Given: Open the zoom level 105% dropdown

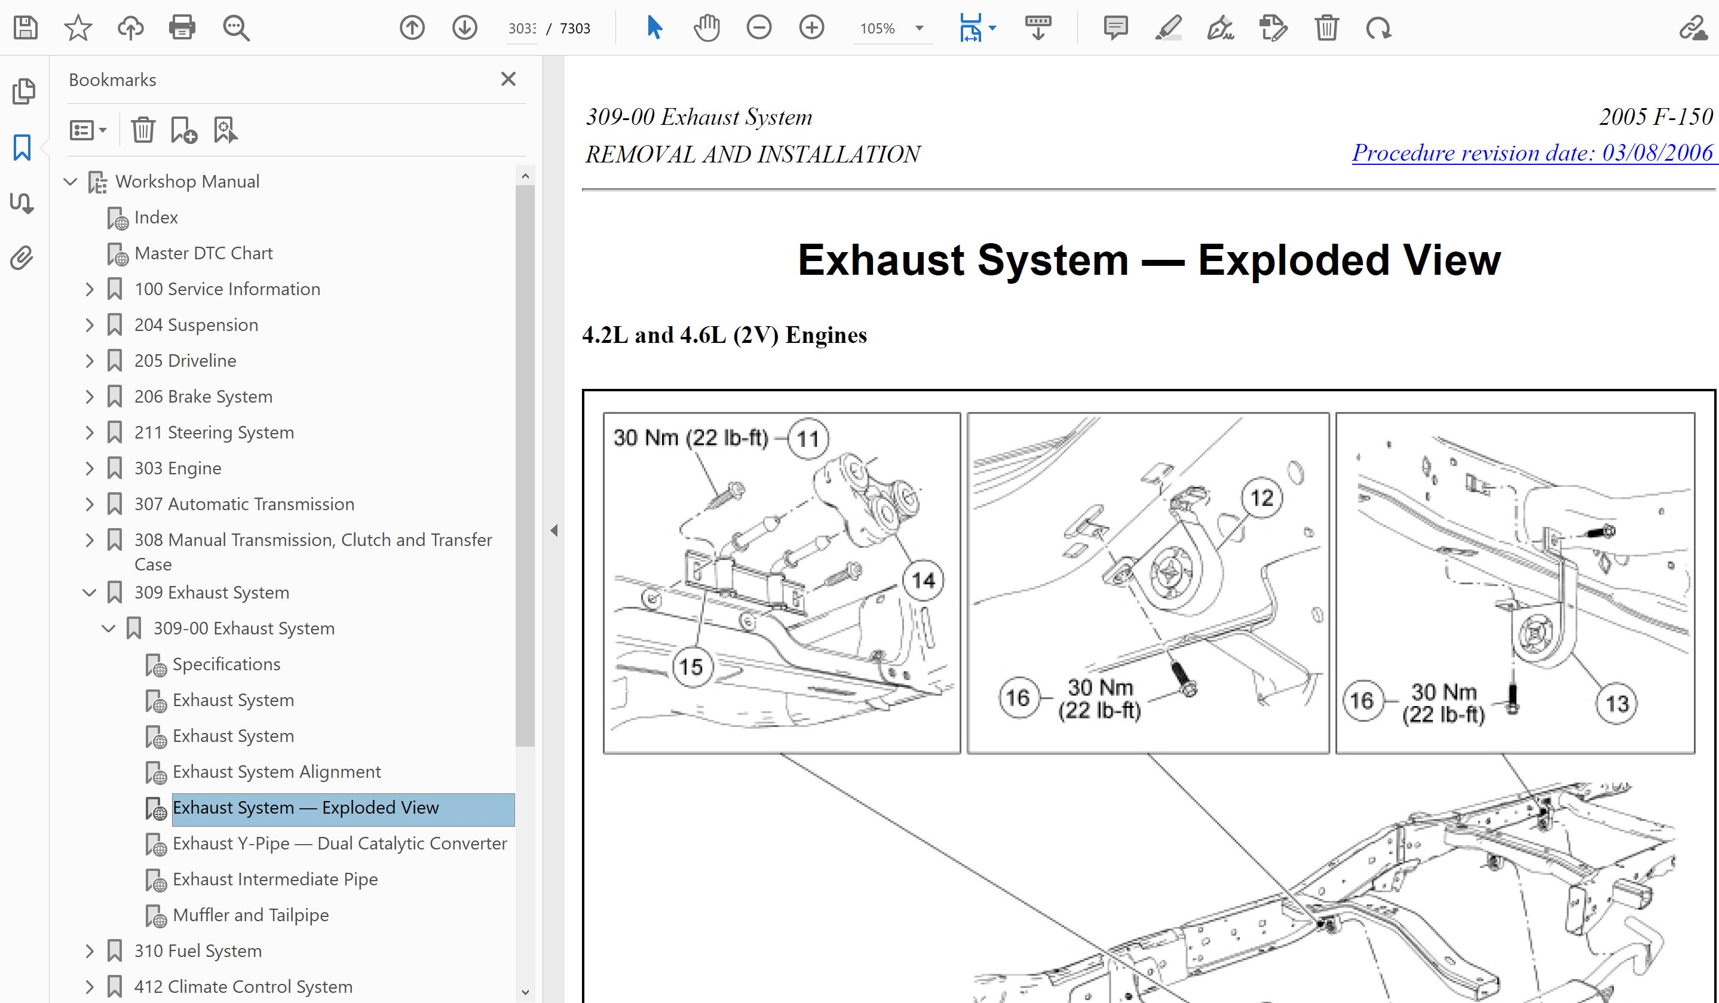Looking at the screenshot, I should point(919,28).
